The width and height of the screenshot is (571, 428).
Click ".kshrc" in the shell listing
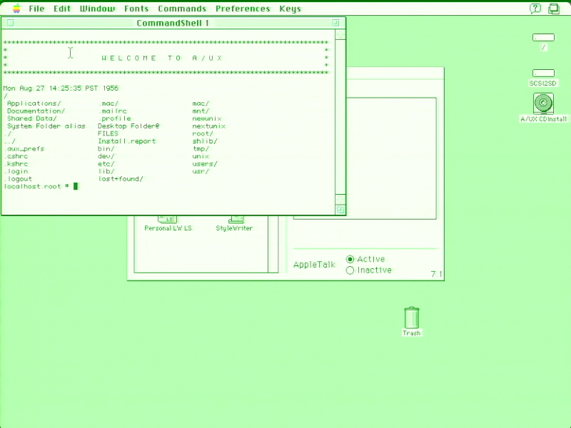(x=16, y=164)
